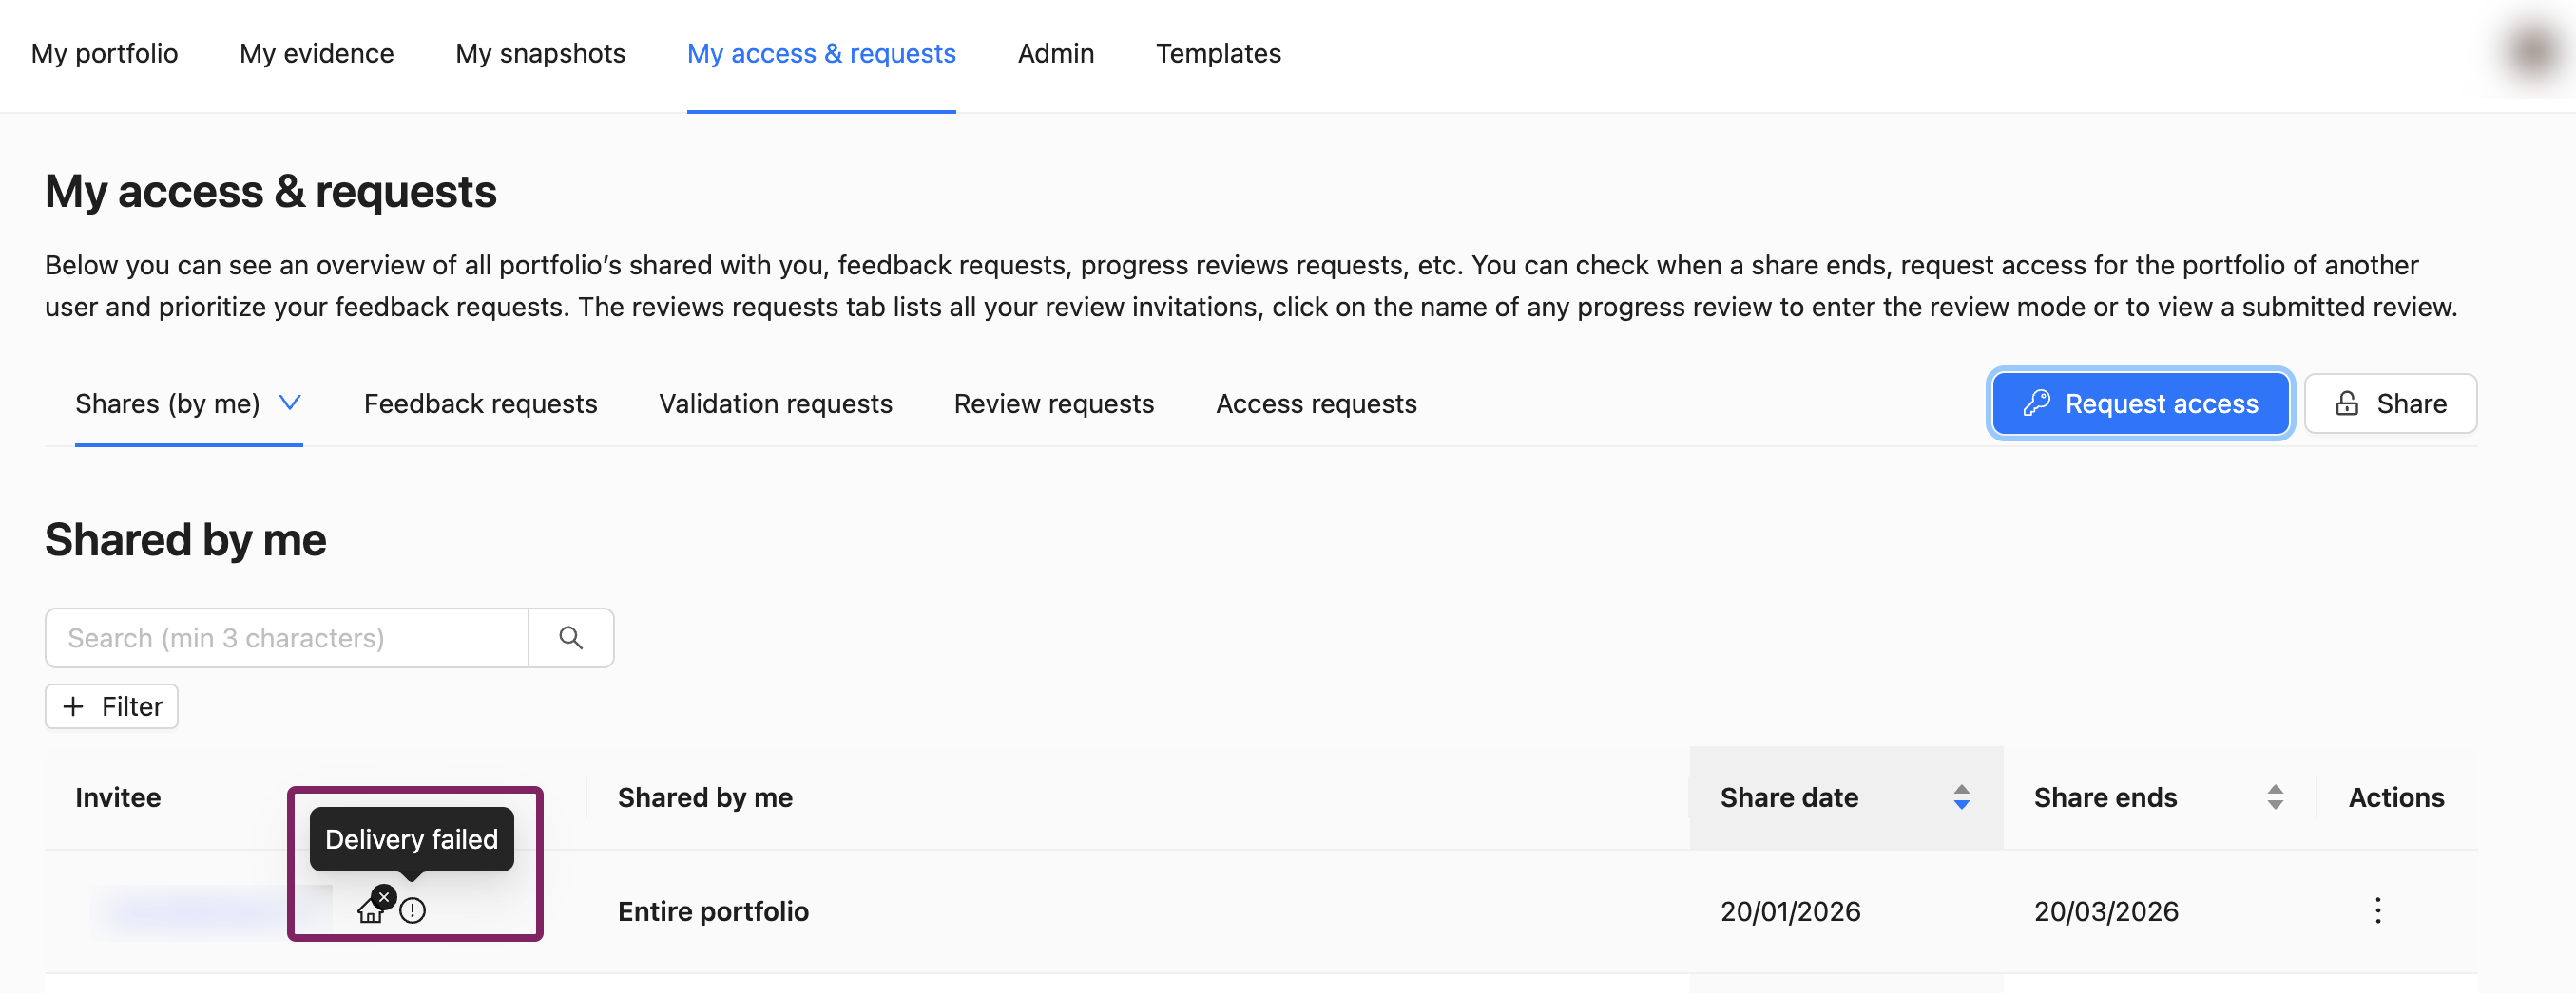
Task: Toggle sorting on Share ends arrows
Action: 2275,797
